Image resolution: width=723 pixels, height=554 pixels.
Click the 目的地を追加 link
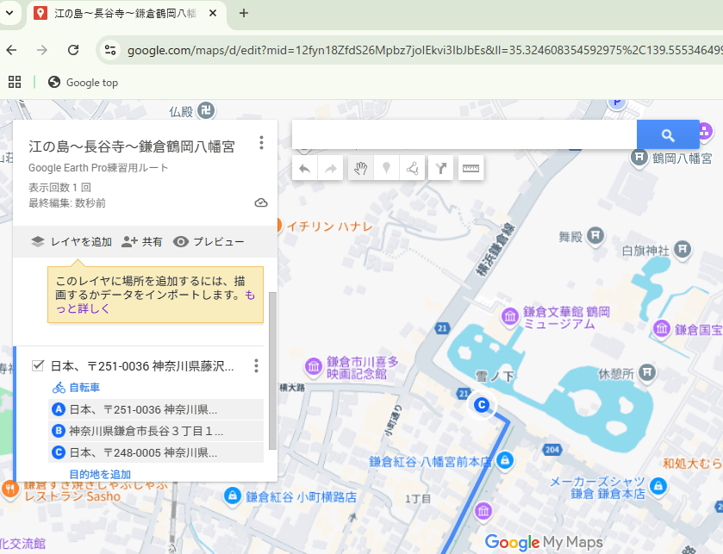pos(100,474)
